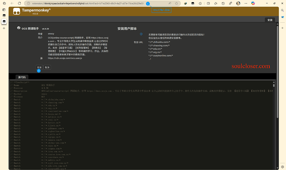Launch the Copilot icon
Image resolution: width=286 pixels, height=170 pixels.
[x=253, y=3]
